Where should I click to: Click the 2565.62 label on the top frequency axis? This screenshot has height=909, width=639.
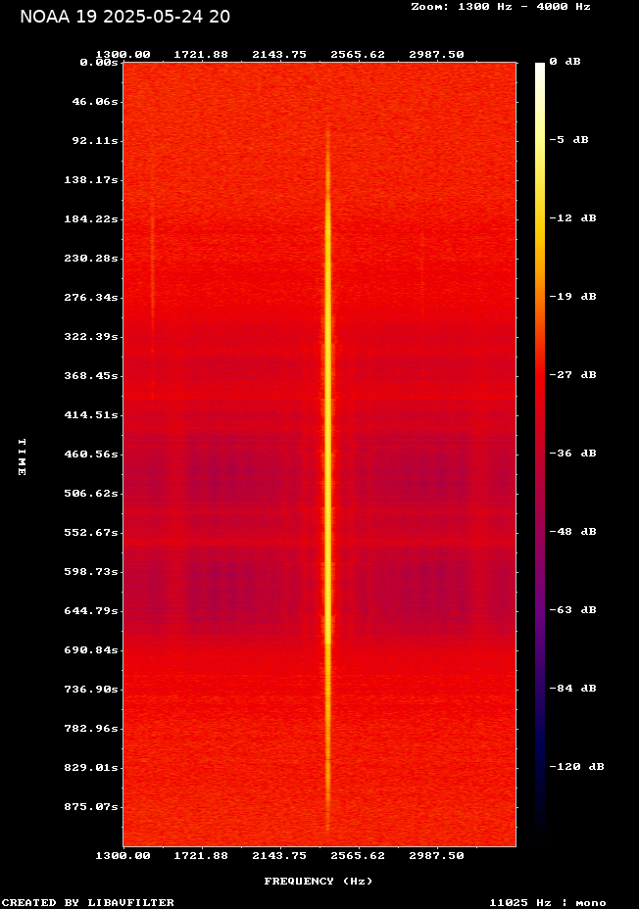[x=358, y=55]
